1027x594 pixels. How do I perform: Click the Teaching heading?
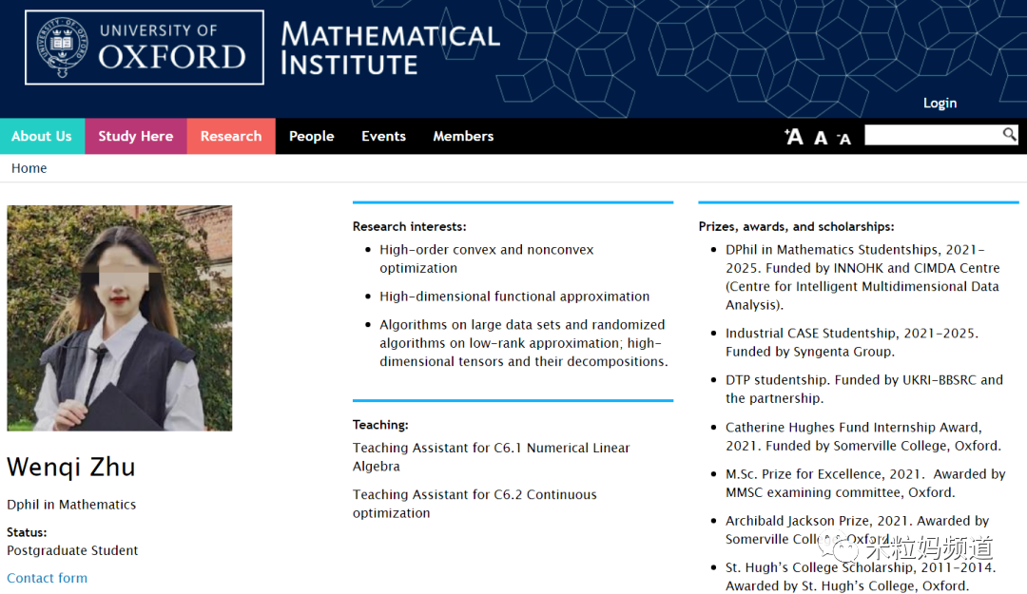pyautogui.click(x=380, y=425)
